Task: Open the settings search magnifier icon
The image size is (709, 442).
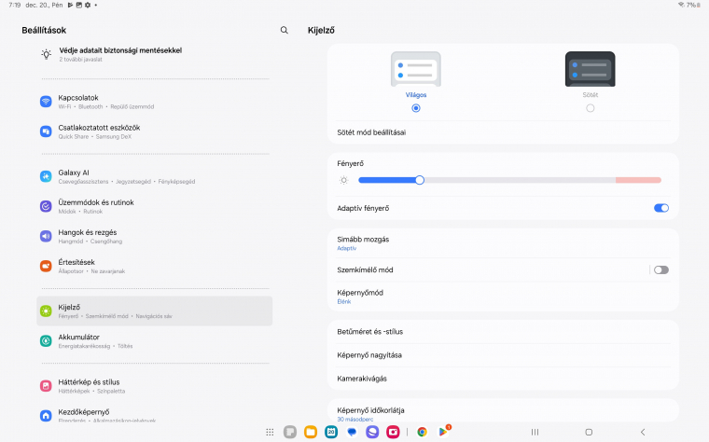Action: tap(284, 30)
